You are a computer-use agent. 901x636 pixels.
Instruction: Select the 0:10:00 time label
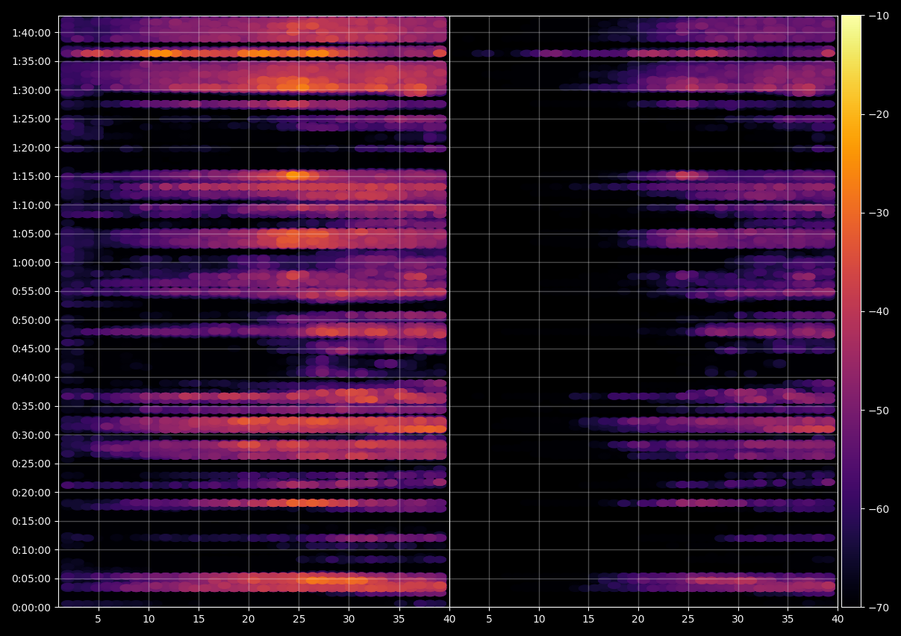[31, 550]
